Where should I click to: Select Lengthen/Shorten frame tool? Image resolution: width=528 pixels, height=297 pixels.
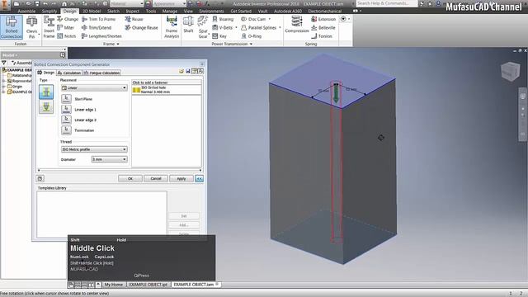click(101, 36)
